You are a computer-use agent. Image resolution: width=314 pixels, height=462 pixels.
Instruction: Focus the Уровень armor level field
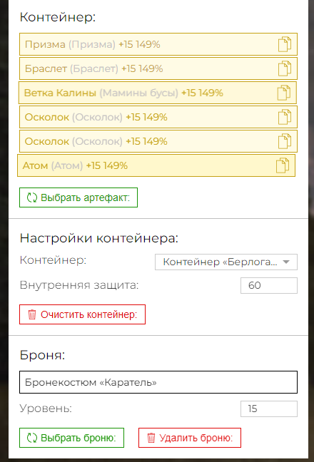[x=269, y=409]
